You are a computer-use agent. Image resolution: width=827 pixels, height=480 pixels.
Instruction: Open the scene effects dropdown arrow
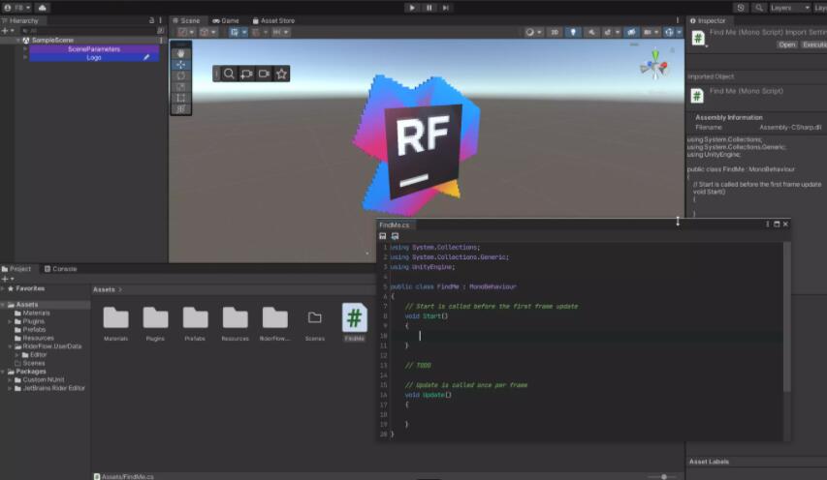click(617, 32)
